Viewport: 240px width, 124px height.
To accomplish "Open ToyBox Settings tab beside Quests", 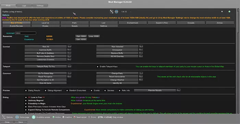I will 104,26.
